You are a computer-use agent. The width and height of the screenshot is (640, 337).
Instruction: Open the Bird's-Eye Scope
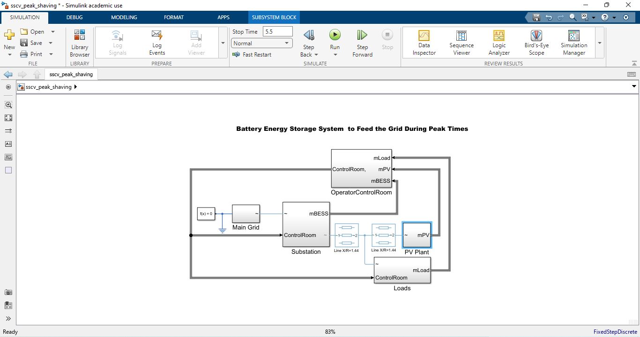coord(536,42)
